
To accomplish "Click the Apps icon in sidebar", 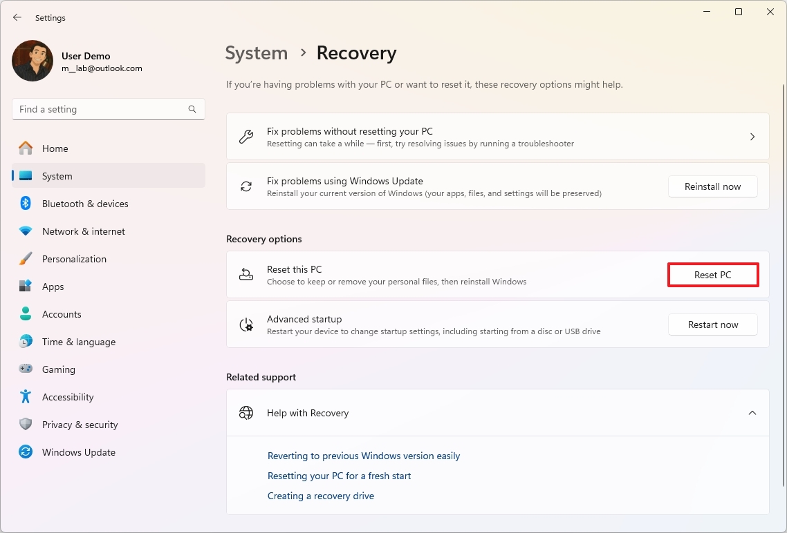I will pyautogui.click(x=26, y=286).
